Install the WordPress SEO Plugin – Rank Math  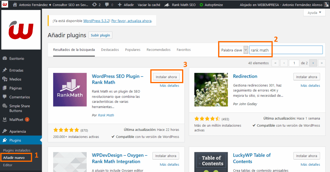click(166, 77)
